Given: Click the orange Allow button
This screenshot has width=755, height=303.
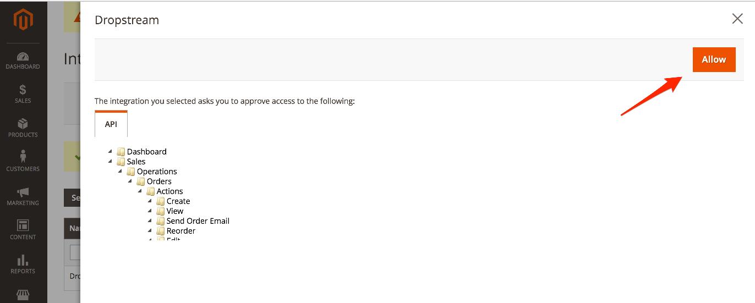Looking at the screenshot, I should click(x=714, y=59).
